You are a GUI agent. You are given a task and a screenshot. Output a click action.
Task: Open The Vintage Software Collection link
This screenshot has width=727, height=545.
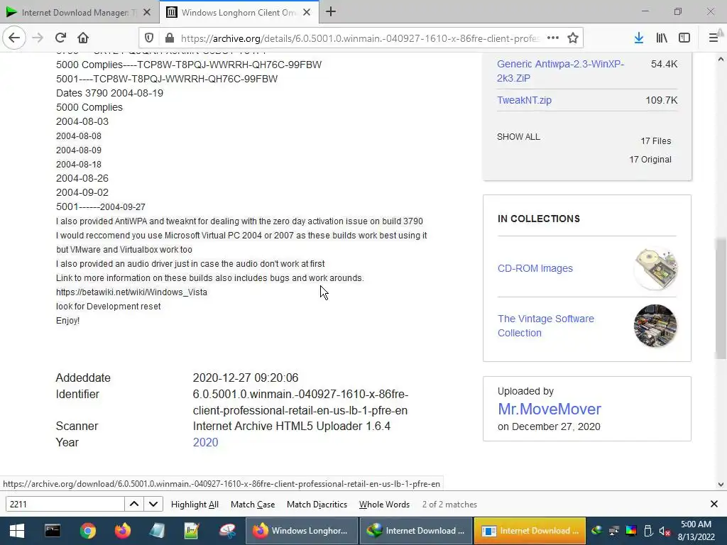pyautogui.click(x=546, y=326)
